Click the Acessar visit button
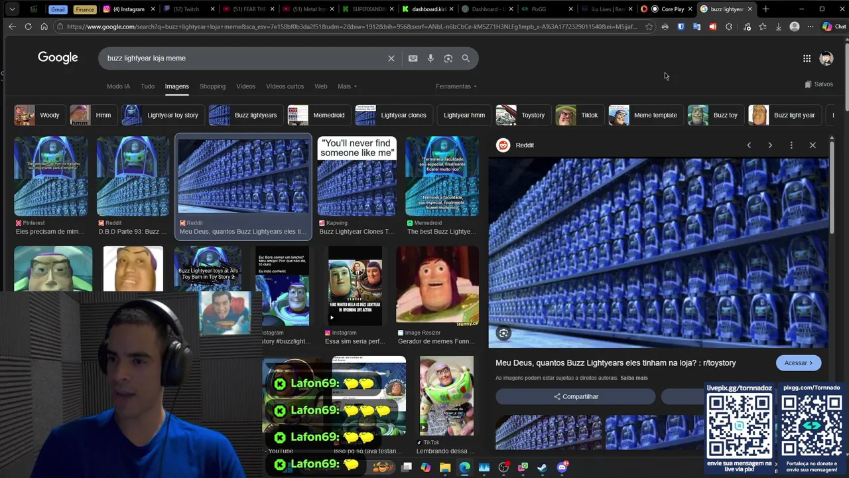 [x=798, y=362]
